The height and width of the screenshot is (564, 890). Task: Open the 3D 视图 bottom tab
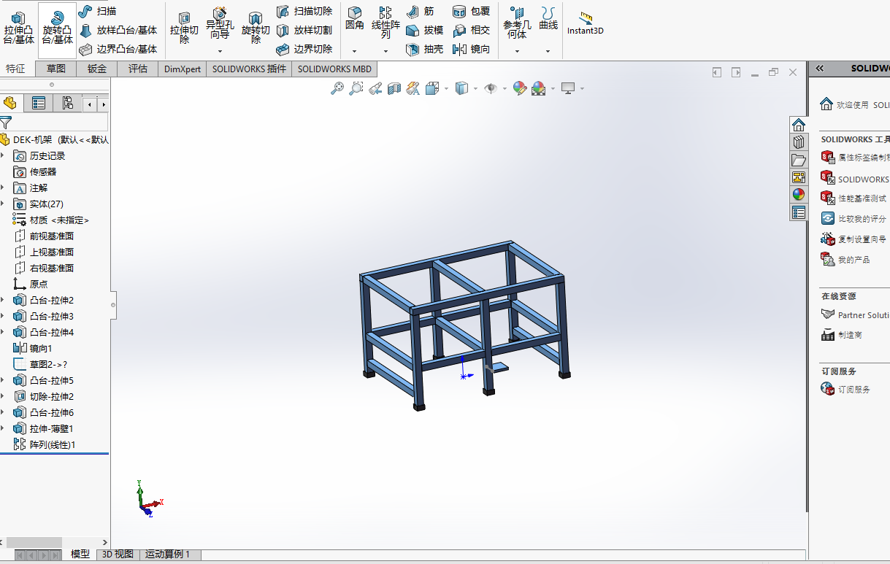(118, 555)
